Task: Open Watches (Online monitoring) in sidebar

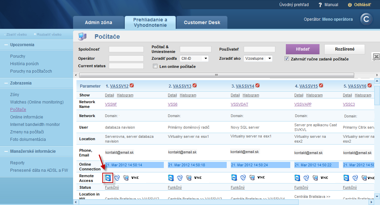Action: [37, 102]
